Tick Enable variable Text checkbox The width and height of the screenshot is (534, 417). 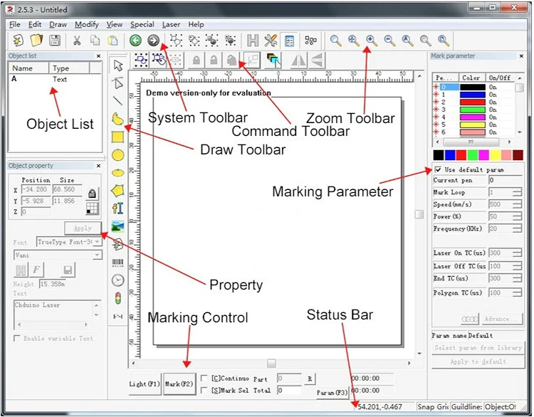coord(16,338)
